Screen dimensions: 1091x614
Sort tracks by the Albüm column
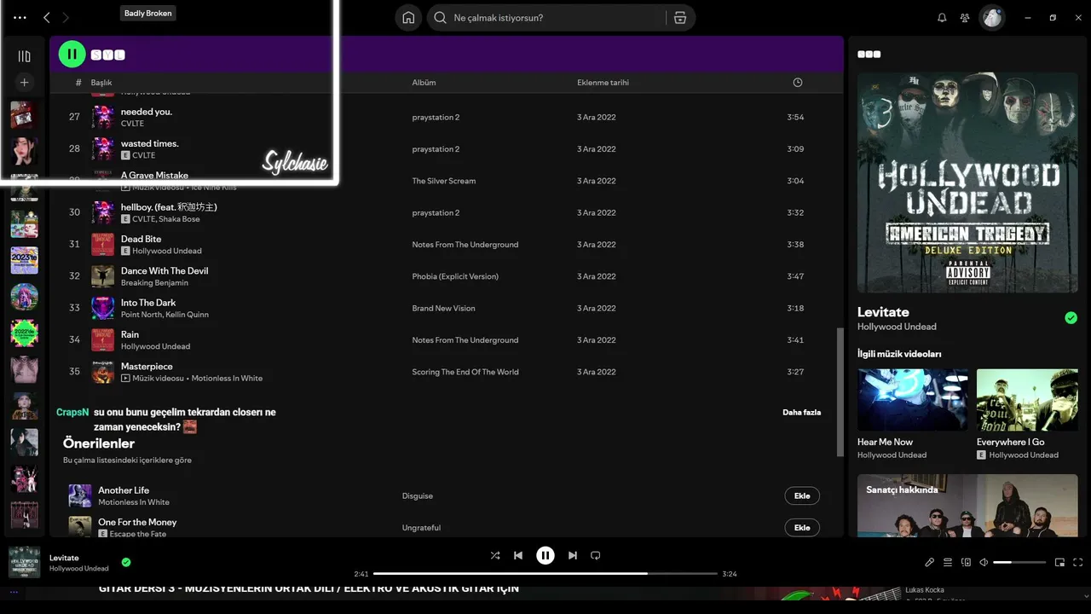[x=424, y=83]
